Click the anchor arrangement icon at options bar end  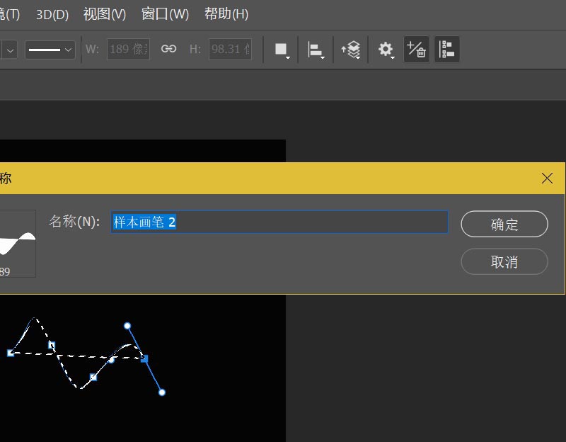coord(446,49)
